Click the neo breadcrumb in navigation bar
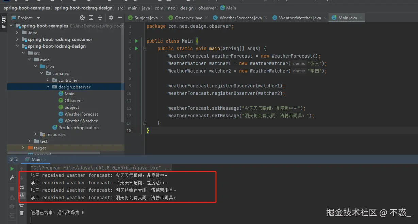This screenshot has width=418, height=224. pos(171,8)
